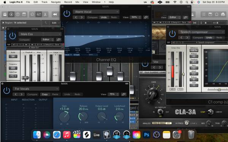The height and width of the screenshot is (142, 228).
Task: Toggle power on Speech compressor plugin
Action: pyautogui.click(x=172, y=34)
